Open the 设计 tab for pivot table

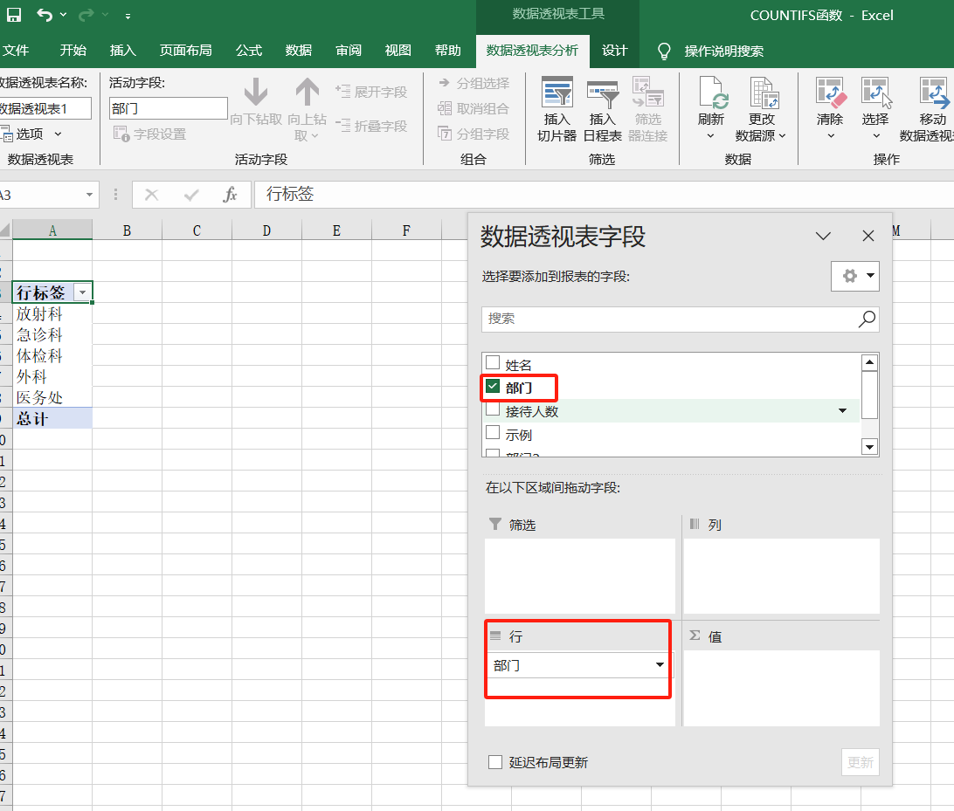pos(614,51)
